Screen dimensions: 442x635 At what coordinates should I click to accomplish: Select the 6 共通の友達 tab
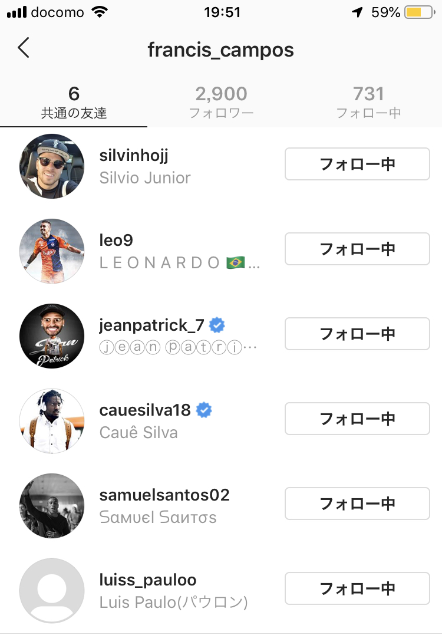(x=74, y=103)
